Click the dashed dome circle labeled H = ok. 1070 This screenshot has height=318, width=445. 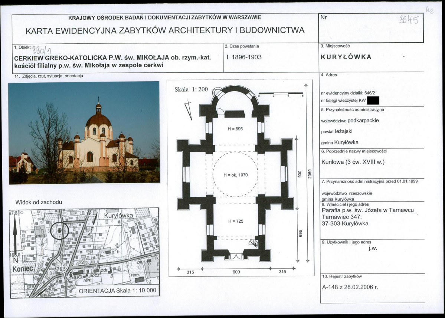click(x=236, y=174)
